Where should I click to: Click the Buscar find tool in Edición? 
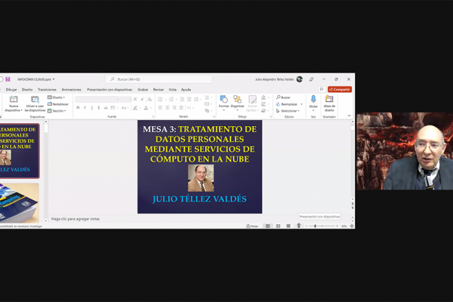283,97
